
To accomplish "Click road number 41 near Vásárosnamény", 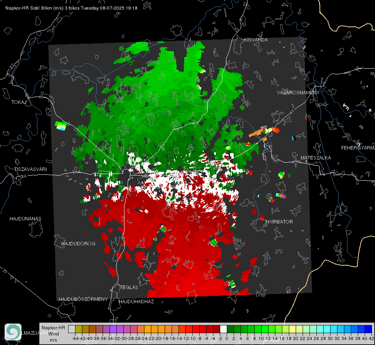I will (291, 112).
